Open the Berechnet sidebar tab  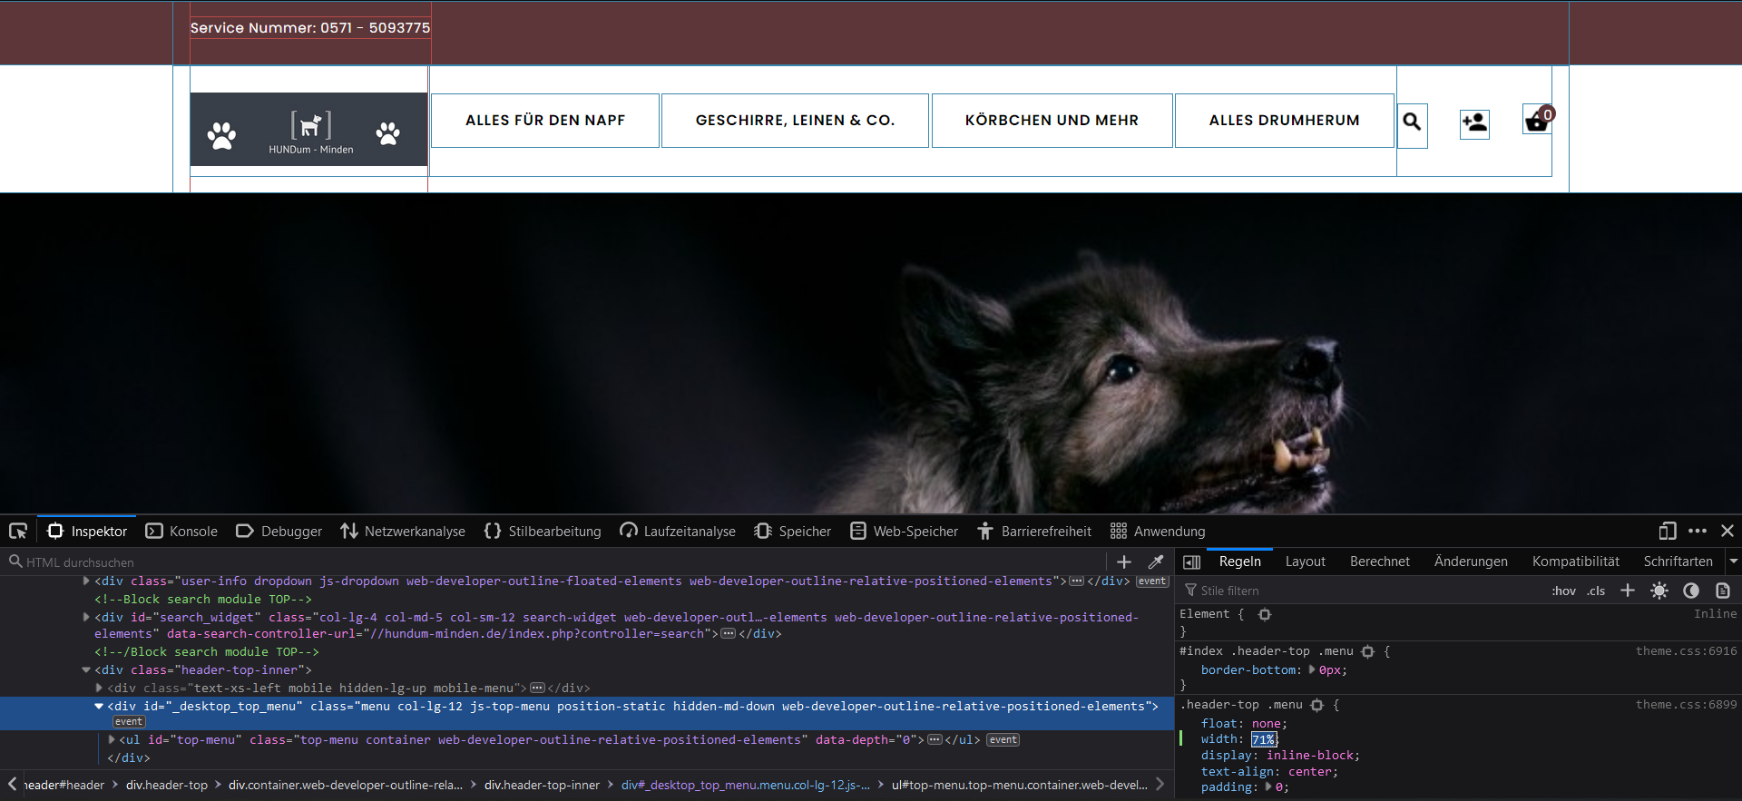pos(1379,562)
